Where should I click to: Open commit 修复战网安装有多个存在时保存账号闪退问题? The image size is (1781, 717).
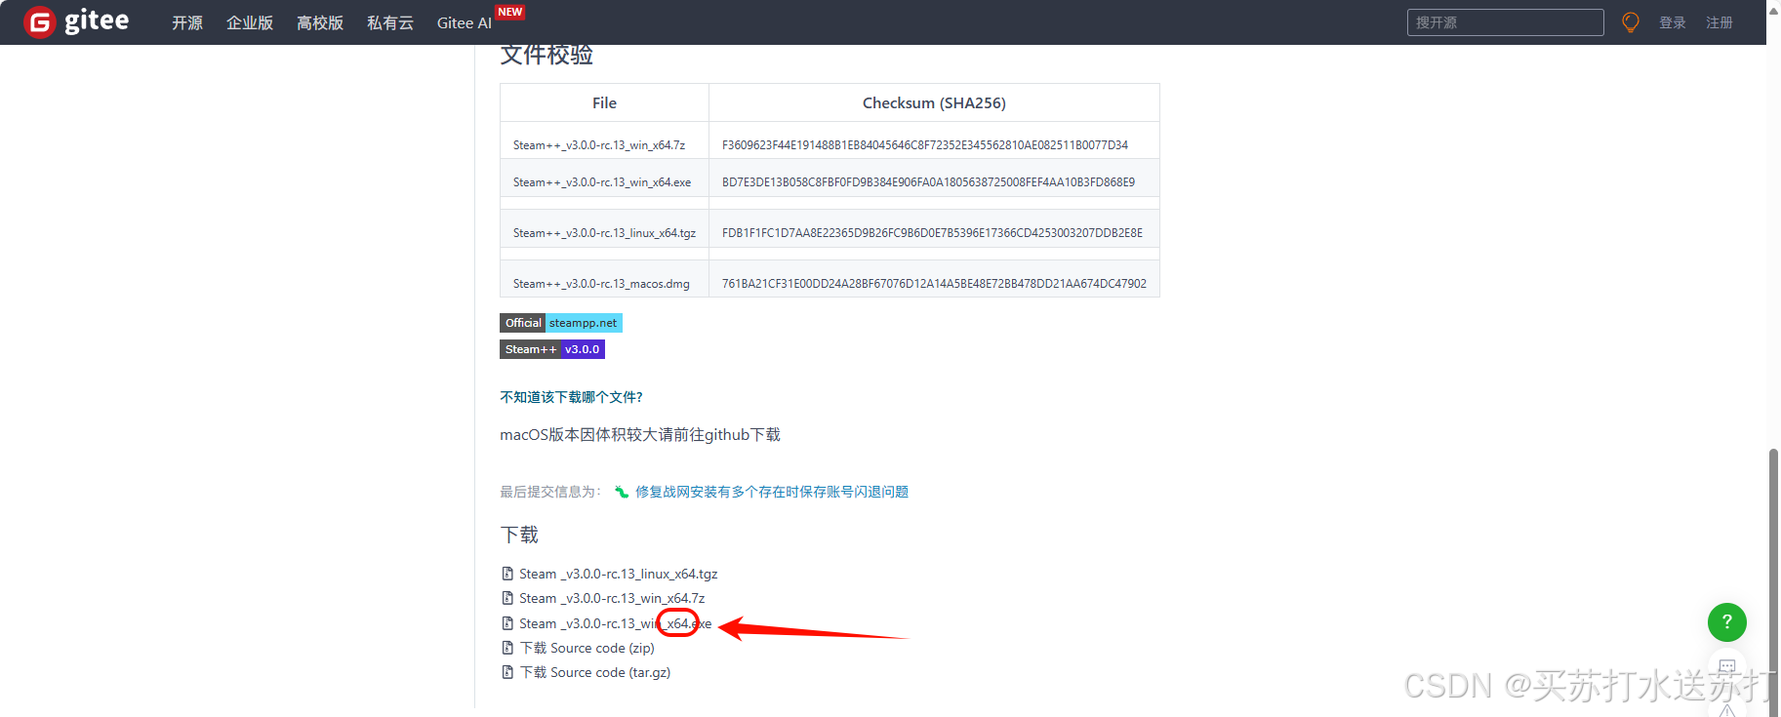coord(772,492)
